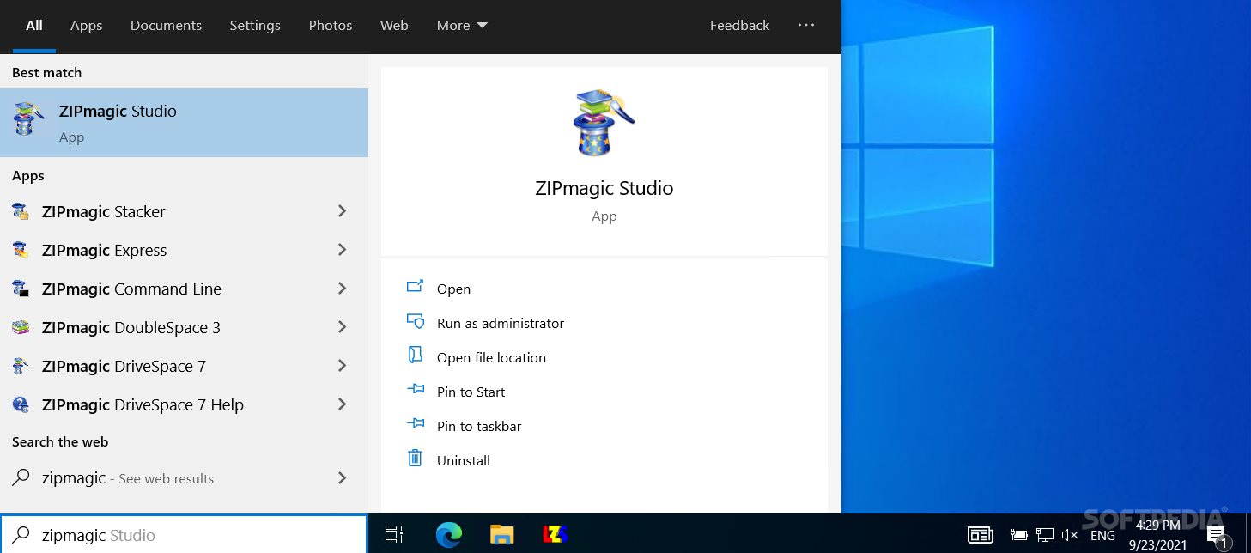Viewport: 1251px width, 553px height.
Task: Click the ZIPmagic DoubleSpace 3 icon
Action: [21, 327]
